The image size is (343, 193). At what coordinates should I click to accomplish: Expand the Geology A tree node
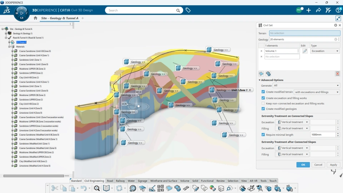(x=6, y=34)
